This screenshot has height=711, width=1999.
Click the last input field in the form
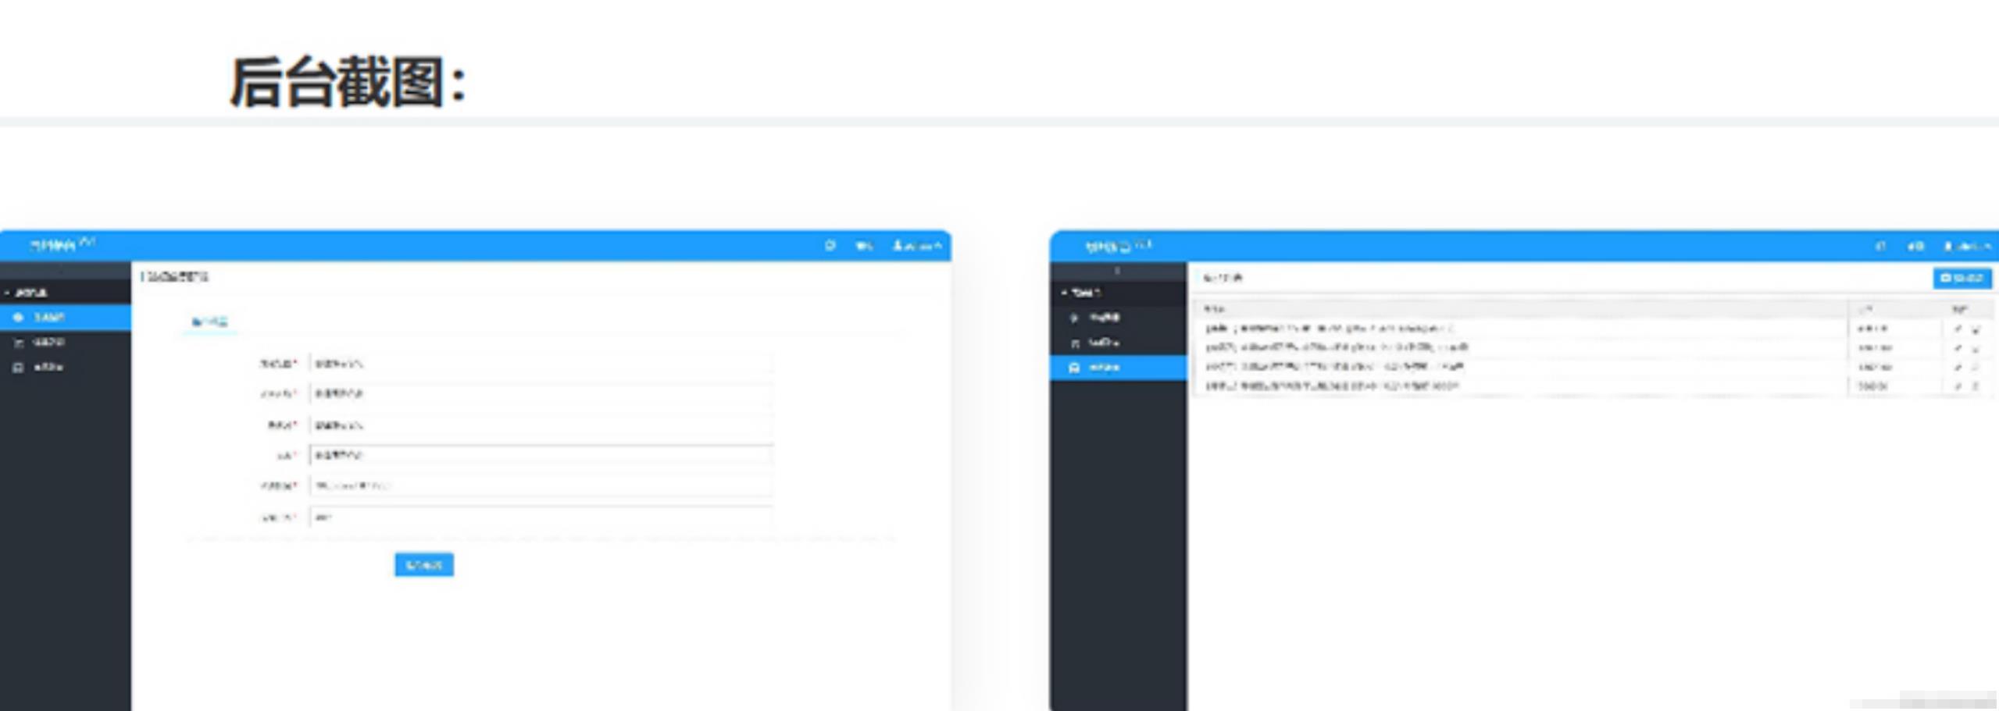(541, 517)
